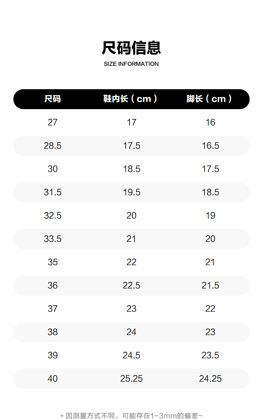Click the measurement deviation footnote text
Screen dimensions: 263x419
click(131, 416)
